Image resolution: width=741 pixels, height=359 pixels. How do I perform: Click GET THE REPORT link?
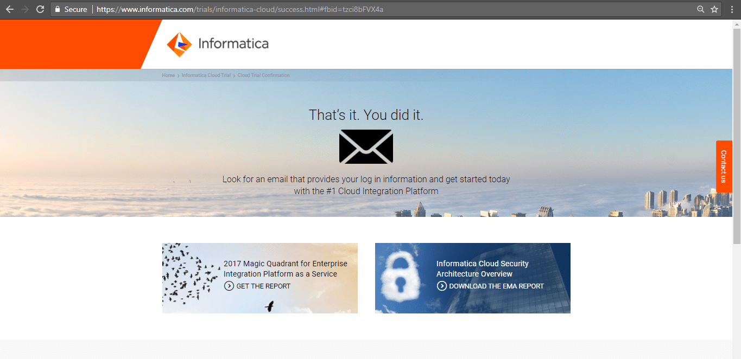pos(263,286)
